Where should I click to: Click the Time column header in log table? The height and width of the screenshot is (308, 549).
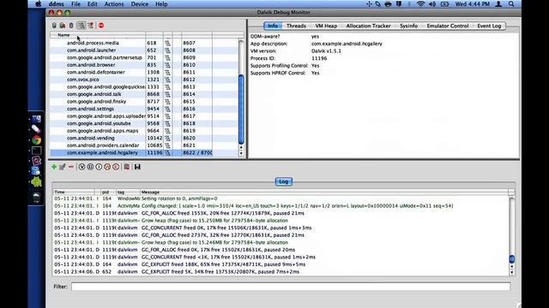tap(74, 192)
